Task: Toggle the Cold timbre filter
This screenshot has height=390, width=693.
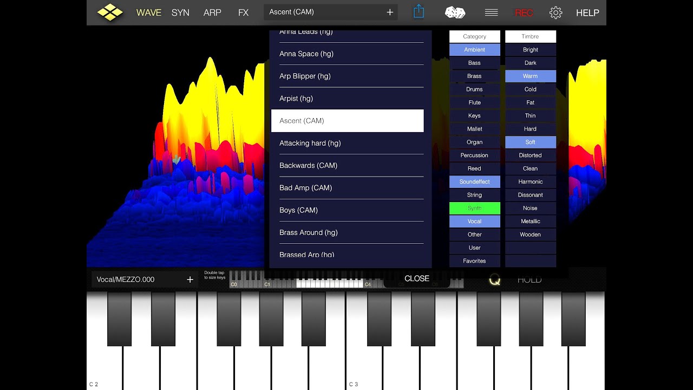Action: coord(531,89)
